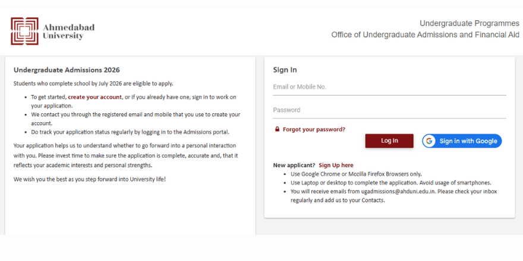Open the Forgot your password link
Viewport: 523px width, 261px height.
pyautogui.click(x=314, y=129)
